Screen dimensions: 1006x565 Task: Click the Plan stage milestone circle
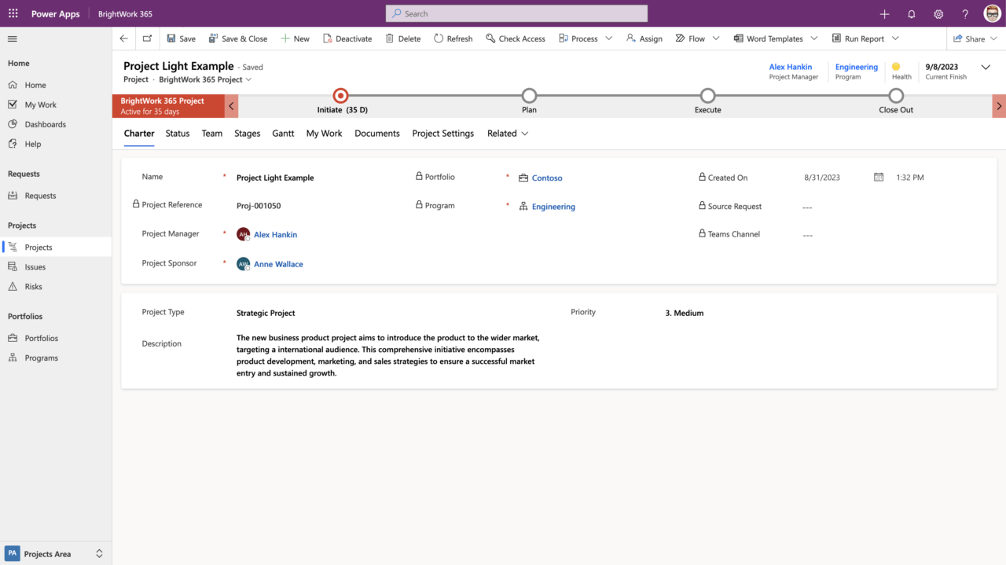pos(529,94)
